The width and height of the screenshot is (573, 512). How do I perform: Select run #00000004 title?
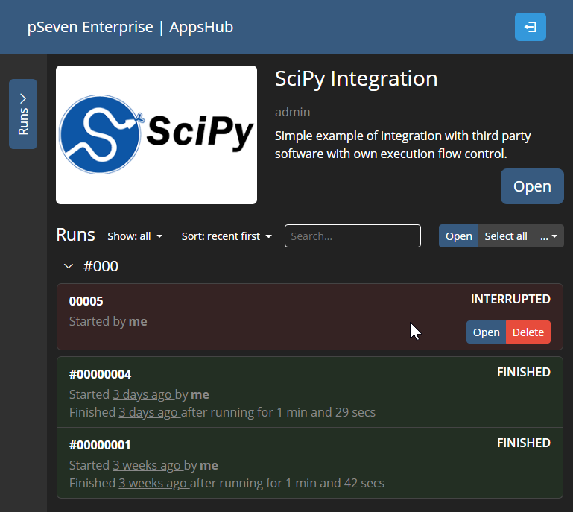pos(100,374)
